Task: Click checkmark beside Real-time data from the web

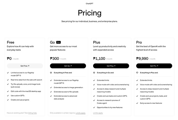Action: (8, 80)
